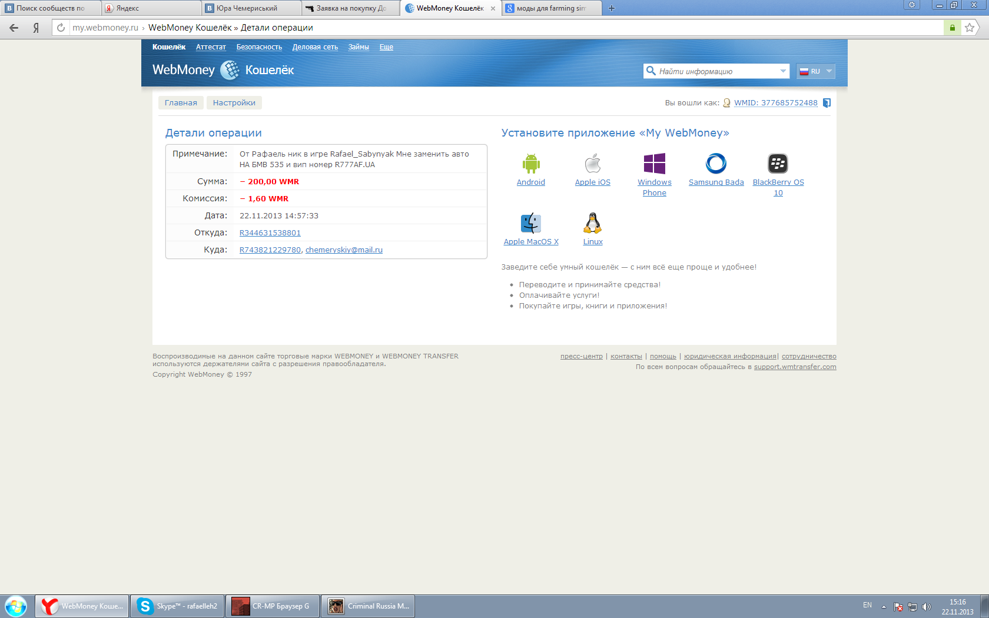The height and width of the screenshot is (618, 989).
Task: Open the Аттестат menu item
Action: click(211, 47)
